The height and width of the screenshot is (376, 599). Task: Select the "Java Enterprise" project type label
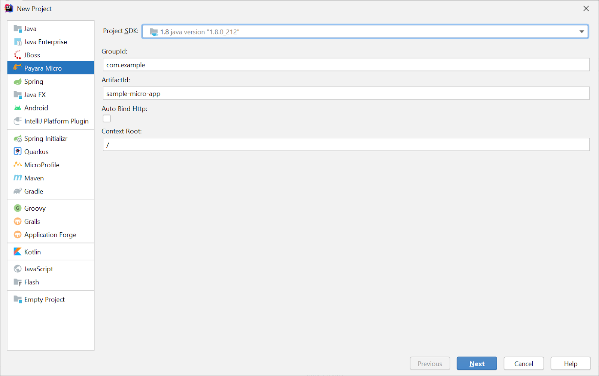[x=46, y=42]
